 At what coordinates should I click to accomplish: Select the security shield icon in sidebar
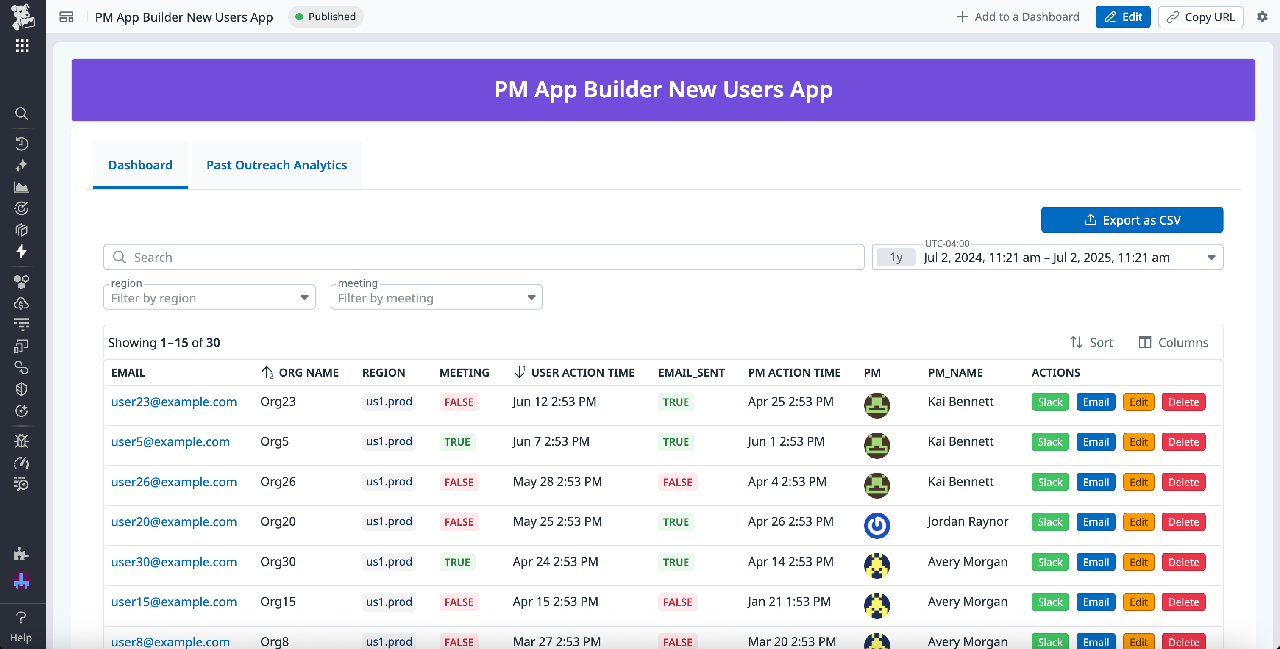click(x=22, y=389)
